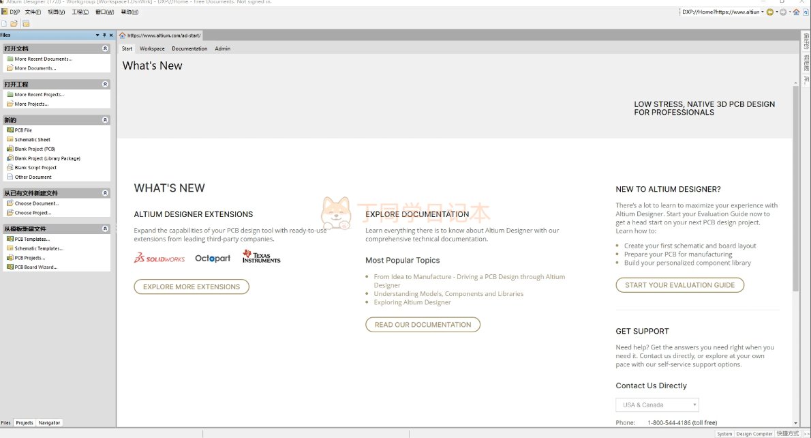Switch to the Projects panel tab
Image resolution: width=811 pixels, height=438 pixels.
(x=25, y=422)
